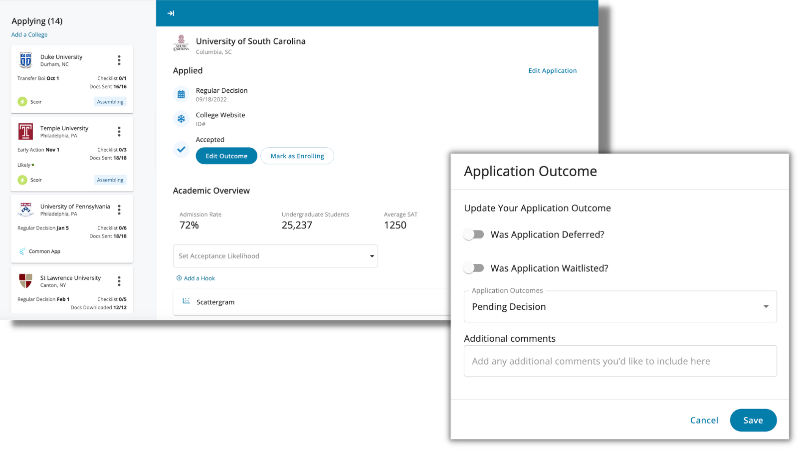The height and width of the screenshot is (449, 798).
Task: Click Add a College link
Action: click(x=29, y=35)
